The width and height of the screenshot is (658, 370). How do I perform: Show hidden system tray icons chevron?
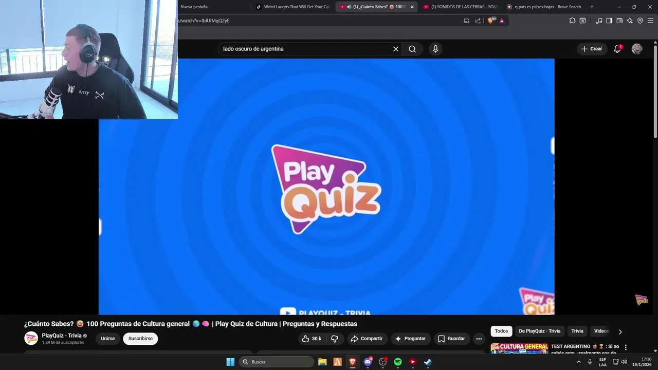click(579, 362)
